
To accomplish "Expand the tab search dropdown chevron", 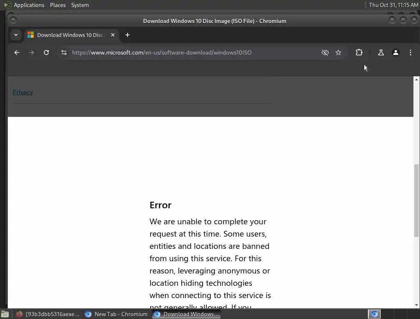I will [16, 35].
